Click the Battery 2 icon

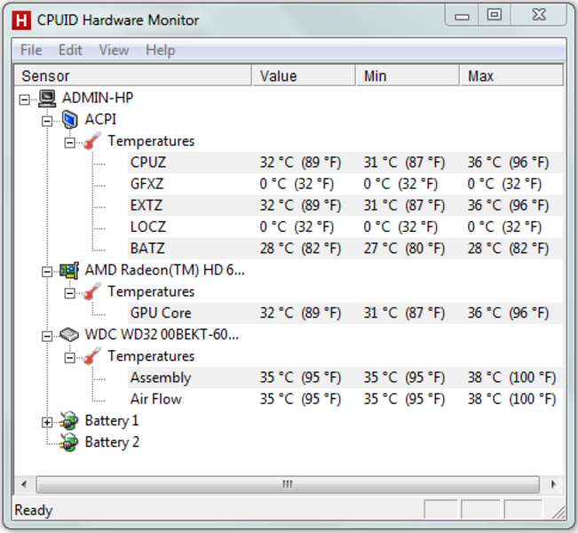(69, 442)
